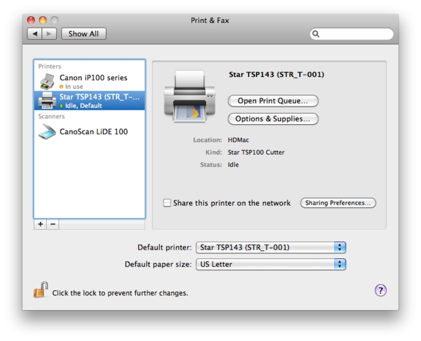This screenshot has width=421, height=341.
Task: Go forward with the right arrow button
Action: click(49, 34)
